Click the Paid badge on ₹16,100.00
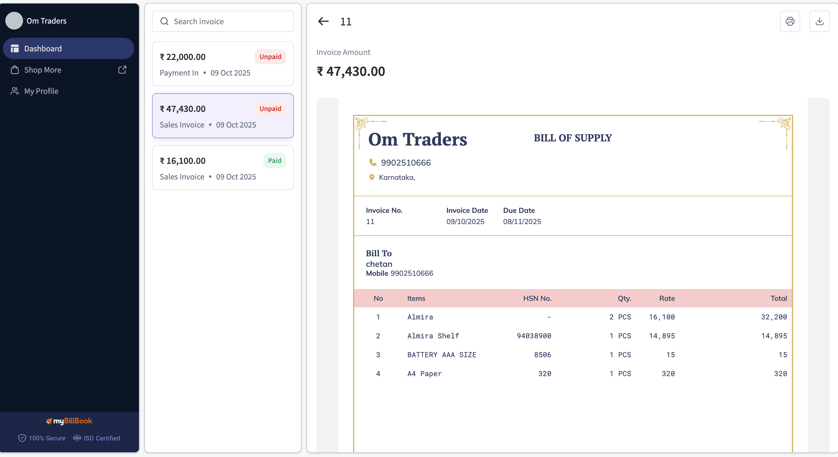The image size is (838, 457). [x=275, y=161]
